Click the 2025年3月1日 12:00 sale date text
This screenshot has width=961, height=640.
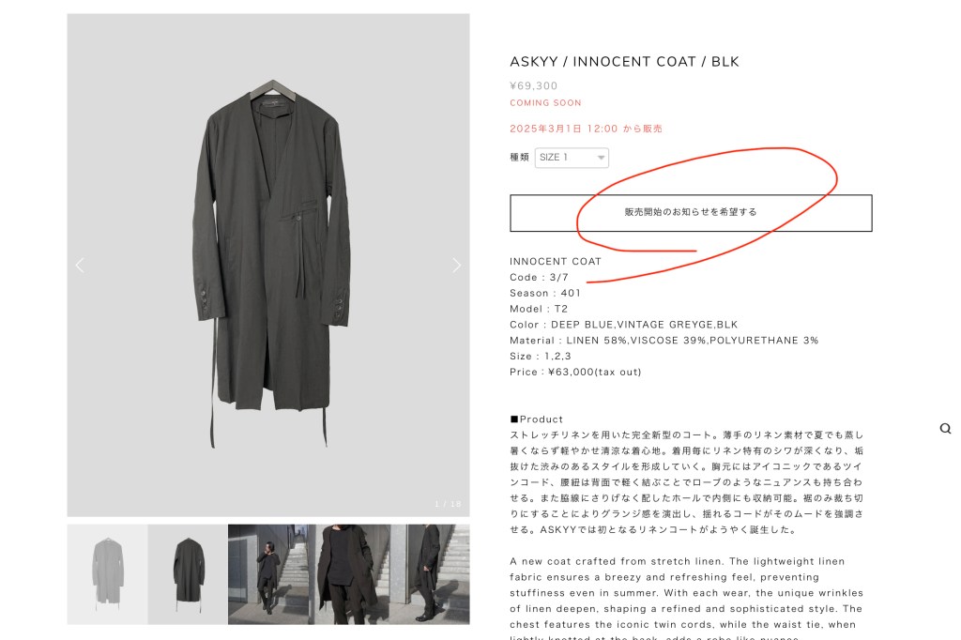pos(592,129)
